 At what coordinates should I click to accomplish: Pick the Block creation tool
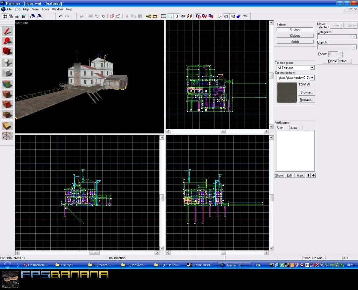tap(7, 73)
